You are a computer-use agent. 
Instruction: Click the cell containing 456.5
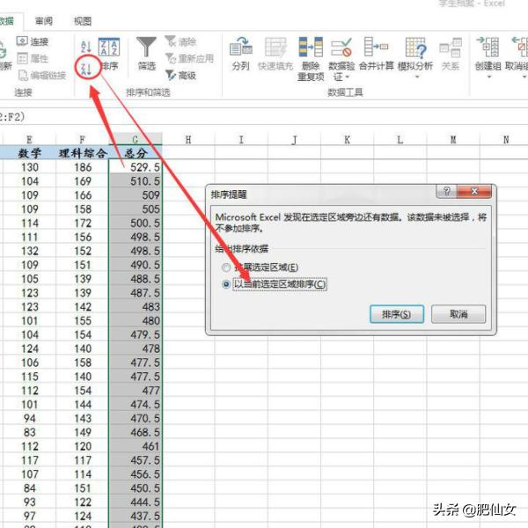tap(136, 474)
